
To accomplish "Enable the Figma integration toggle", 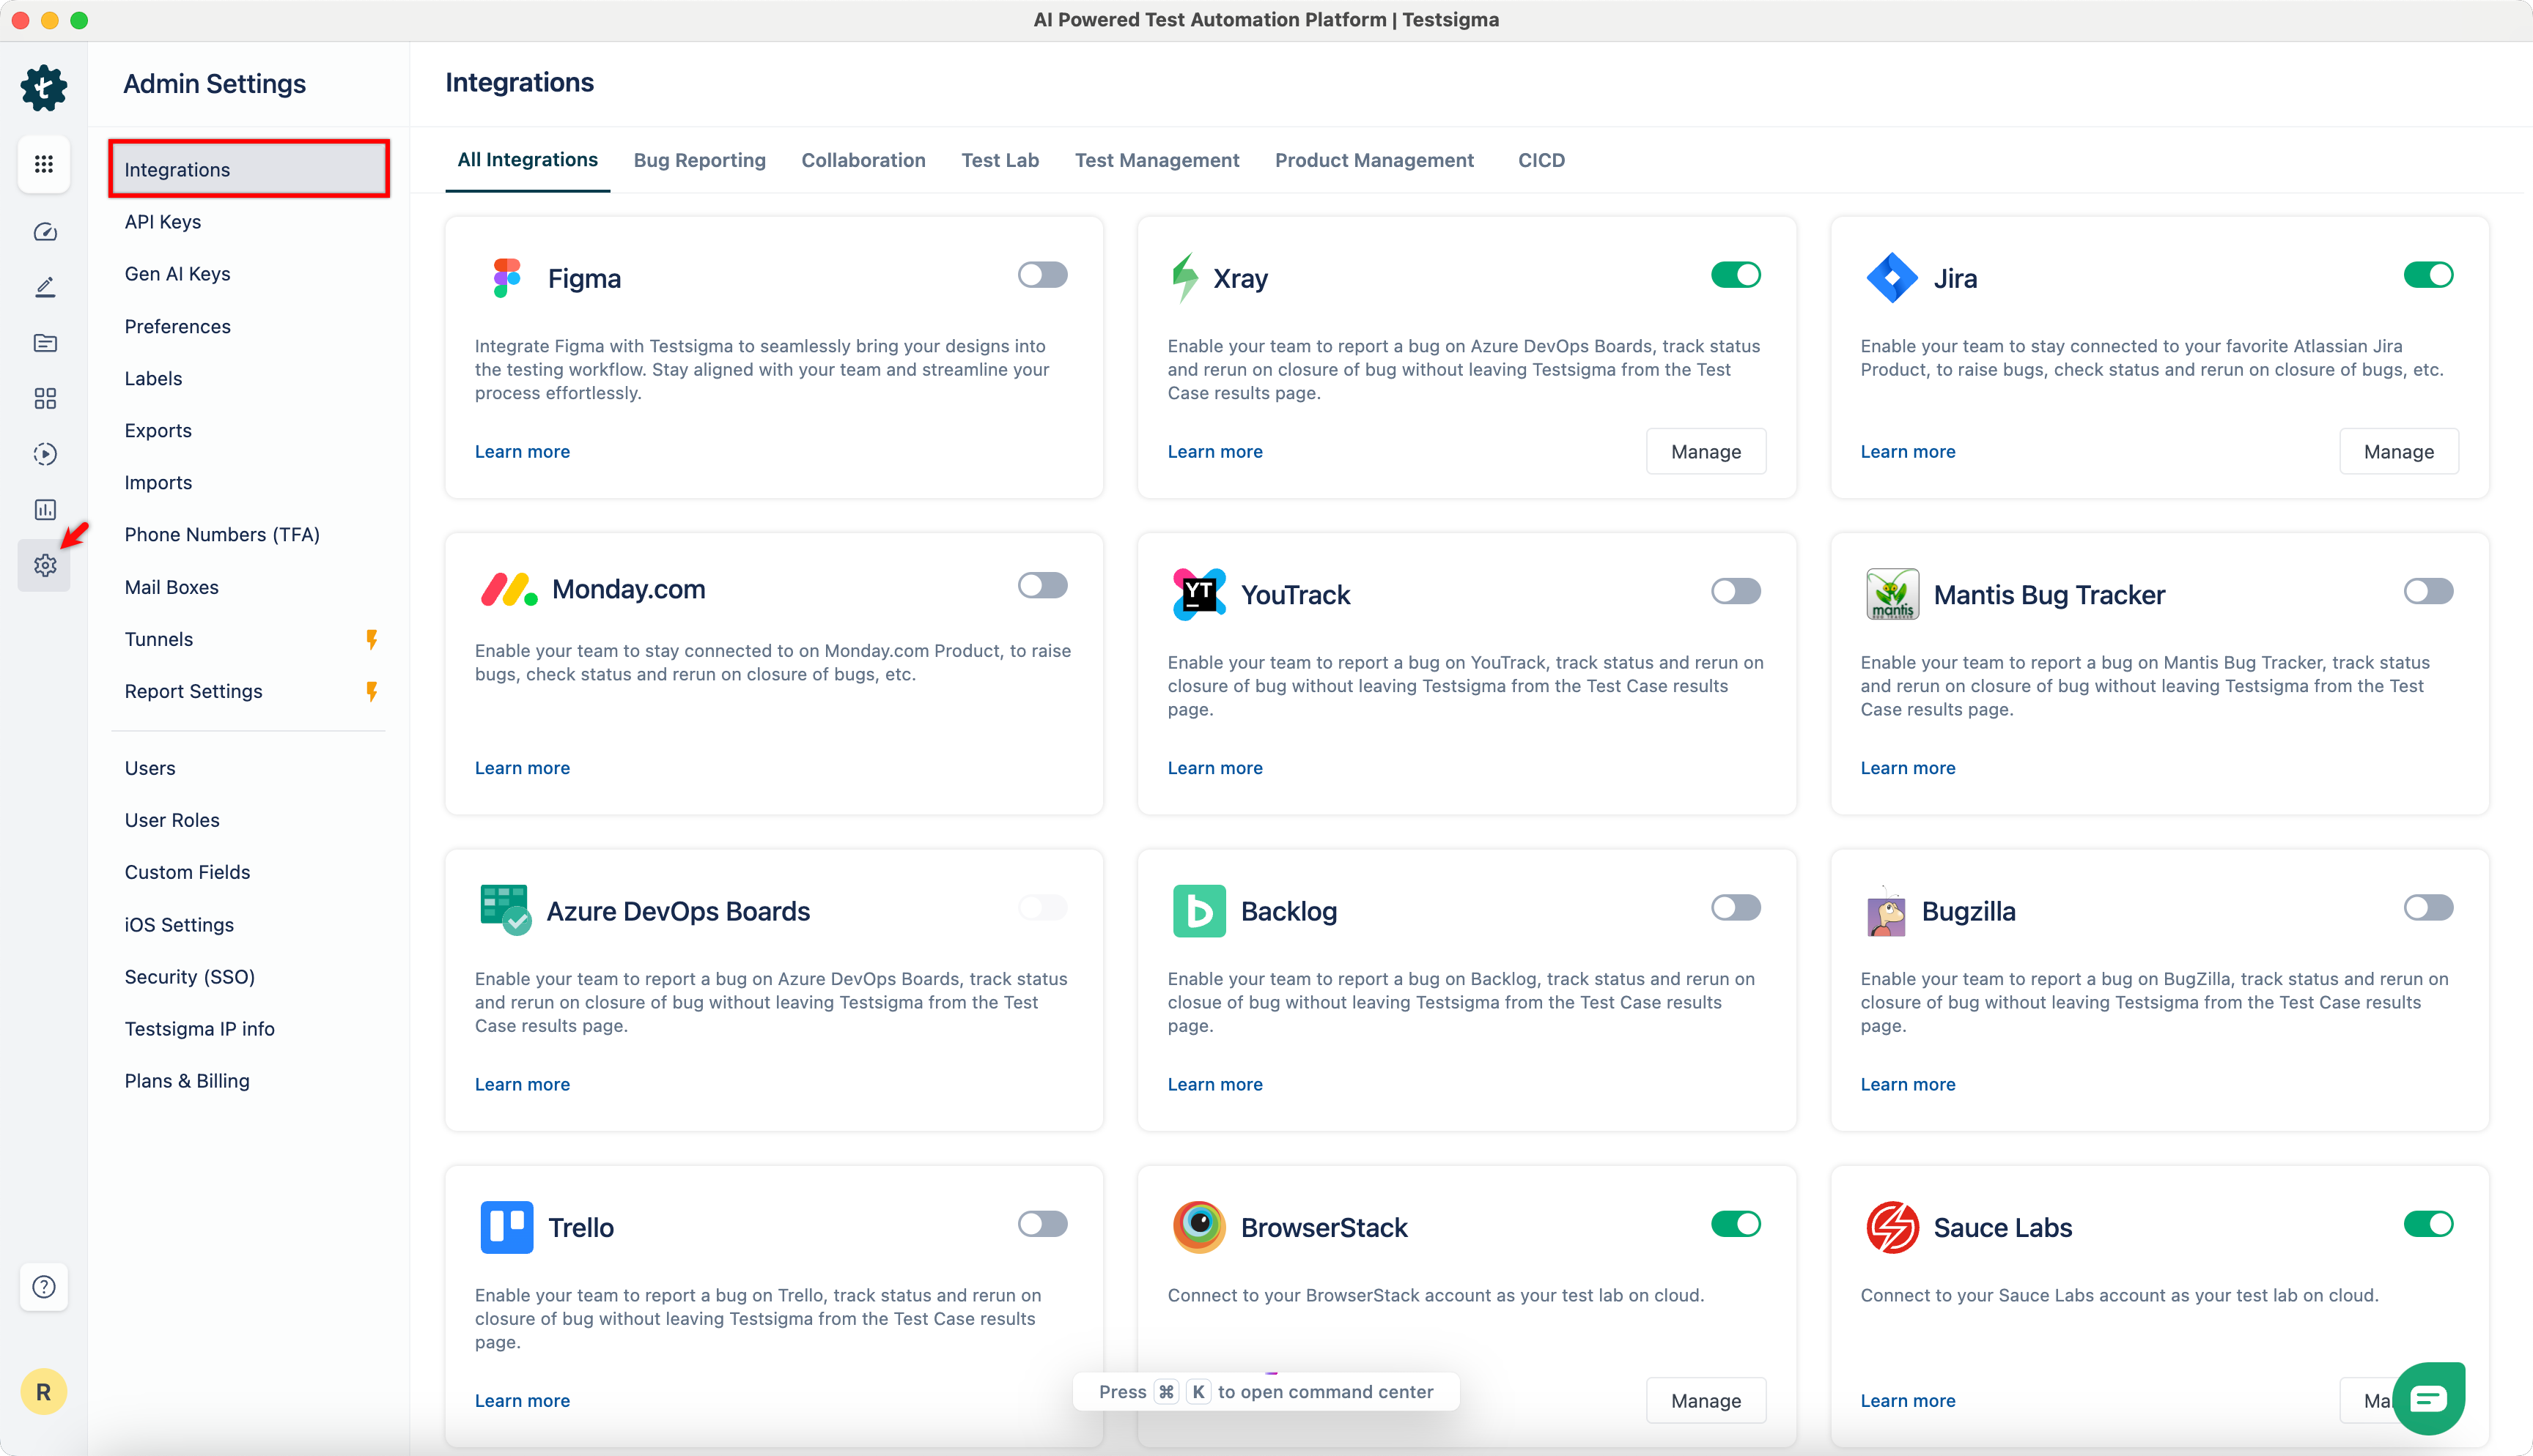I will pos(1042,275).
